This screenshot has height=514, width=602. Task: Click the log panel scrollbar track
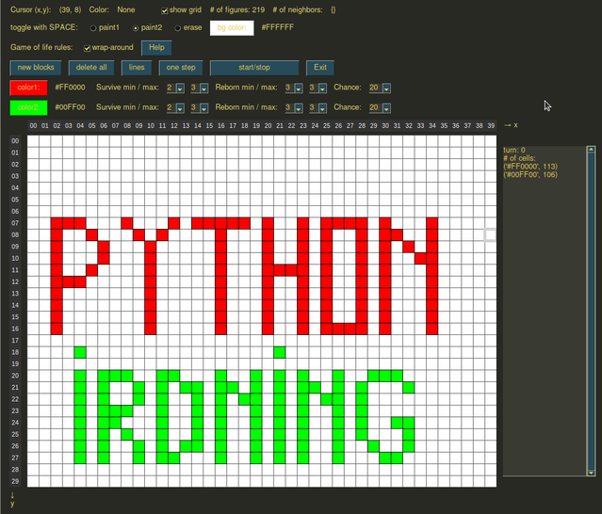(x=591, y=311)
